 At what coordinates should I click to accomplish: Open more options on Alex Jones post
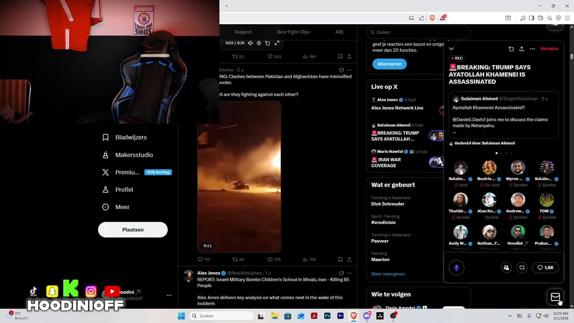[x=349, y=273]
